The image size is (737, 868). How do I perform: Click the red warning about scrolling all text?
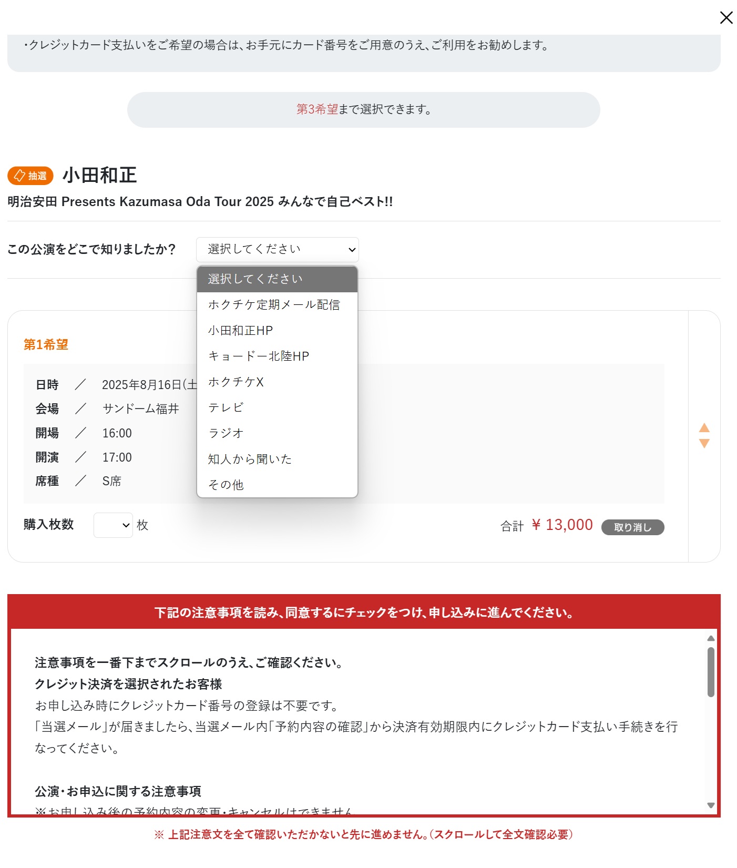coord(363,834)
